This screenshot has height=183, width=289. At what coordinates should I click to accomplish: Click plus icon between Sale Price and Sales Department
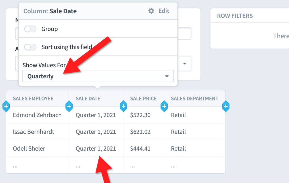[x=164, y=106]
